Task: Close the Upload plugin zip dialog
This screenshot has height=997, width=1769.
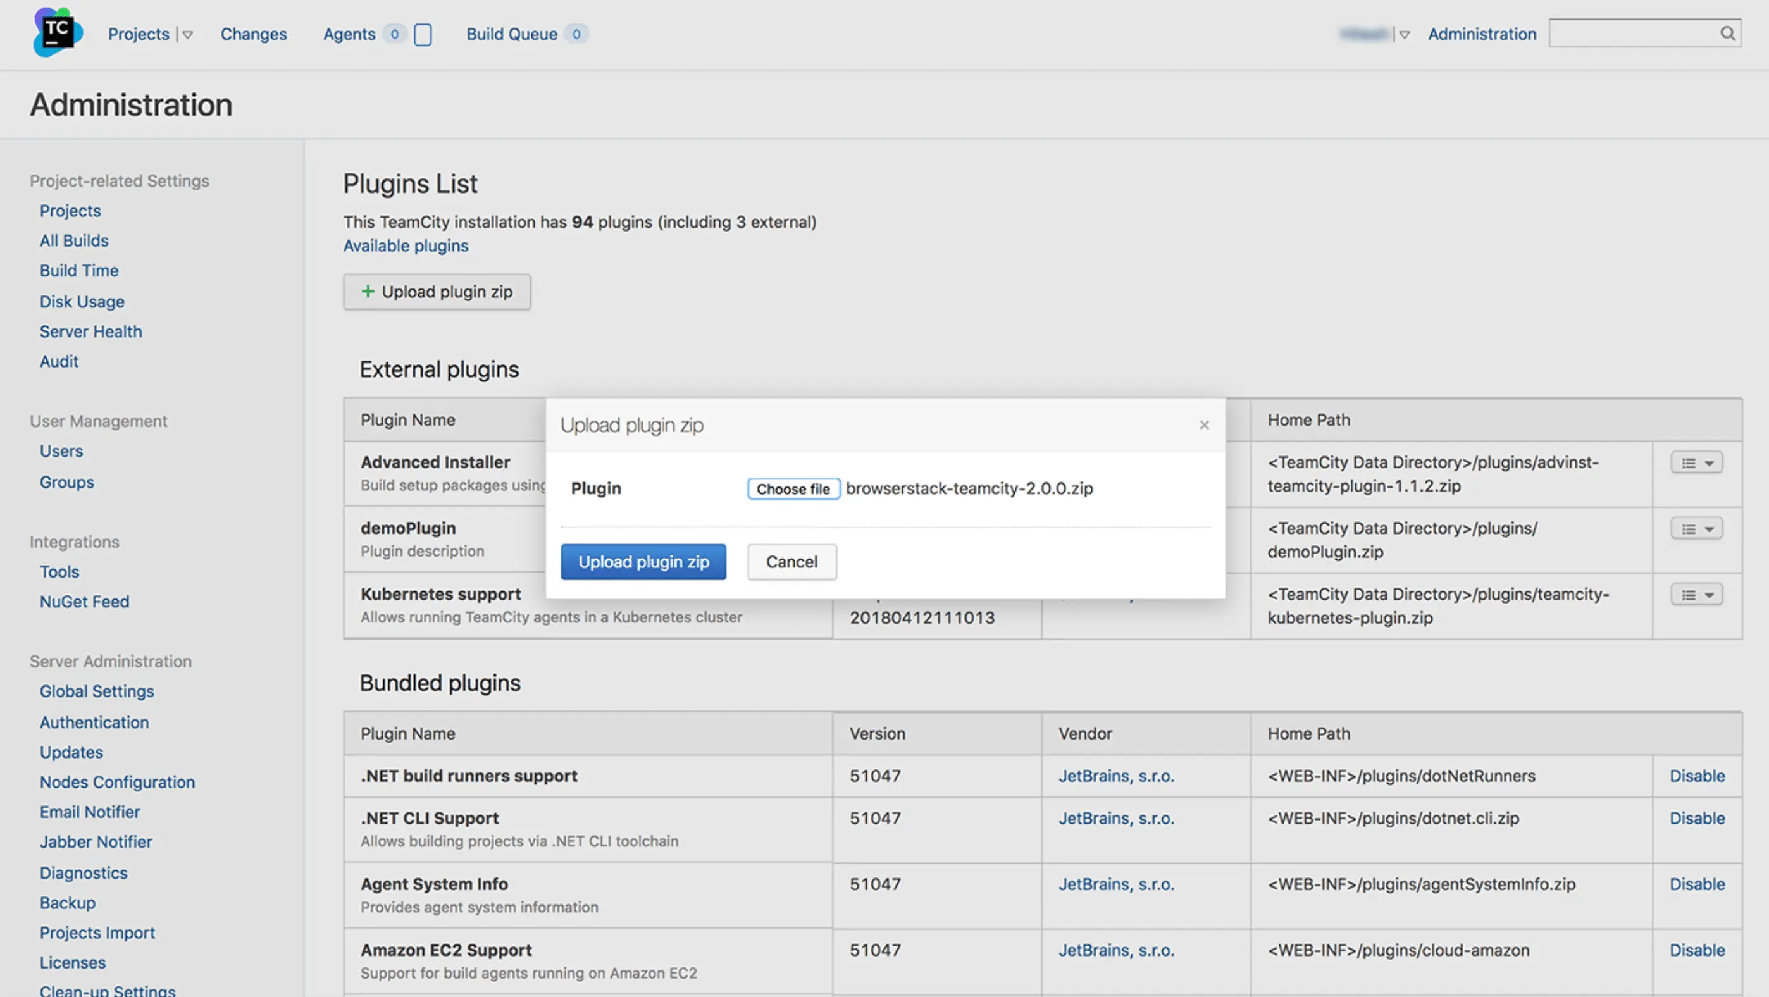Action: (x=1204, y=425)
